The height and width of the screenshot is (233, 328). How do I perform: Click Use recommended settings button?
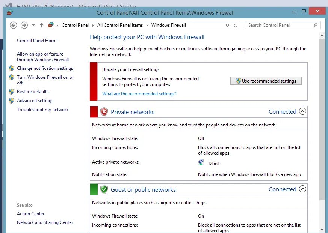[x=266, y=81]
